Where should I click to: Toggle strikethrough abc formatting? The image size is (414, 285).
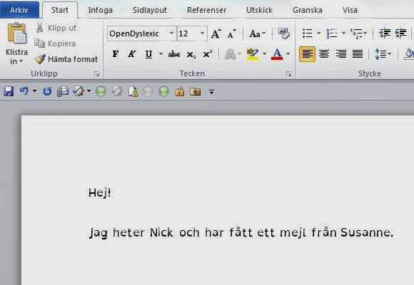coord(174,54)
